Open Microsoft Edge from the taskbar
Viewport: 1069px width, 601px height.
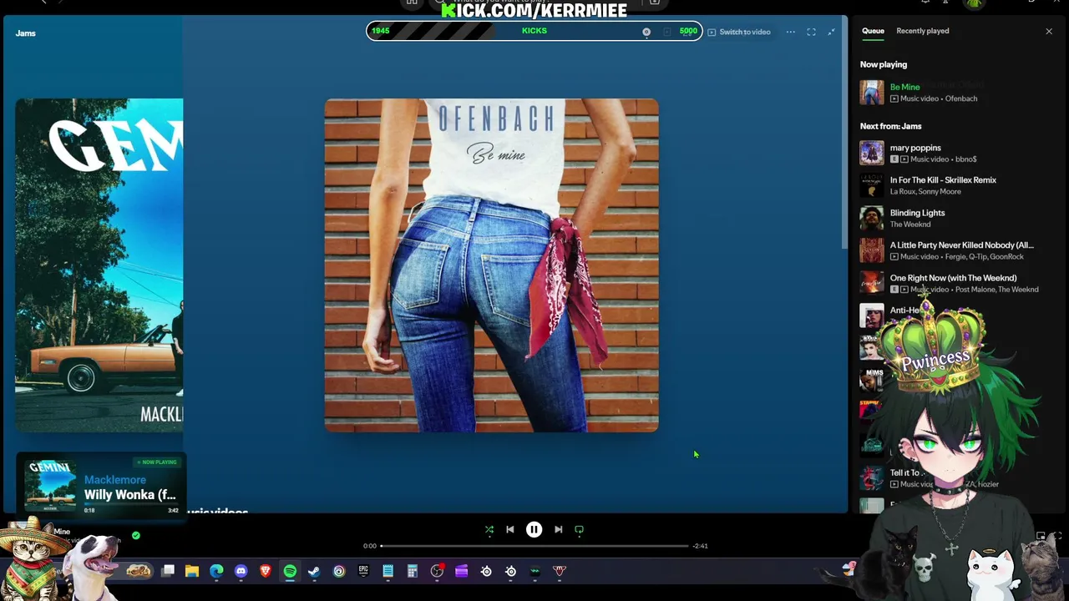click(216, 571)
